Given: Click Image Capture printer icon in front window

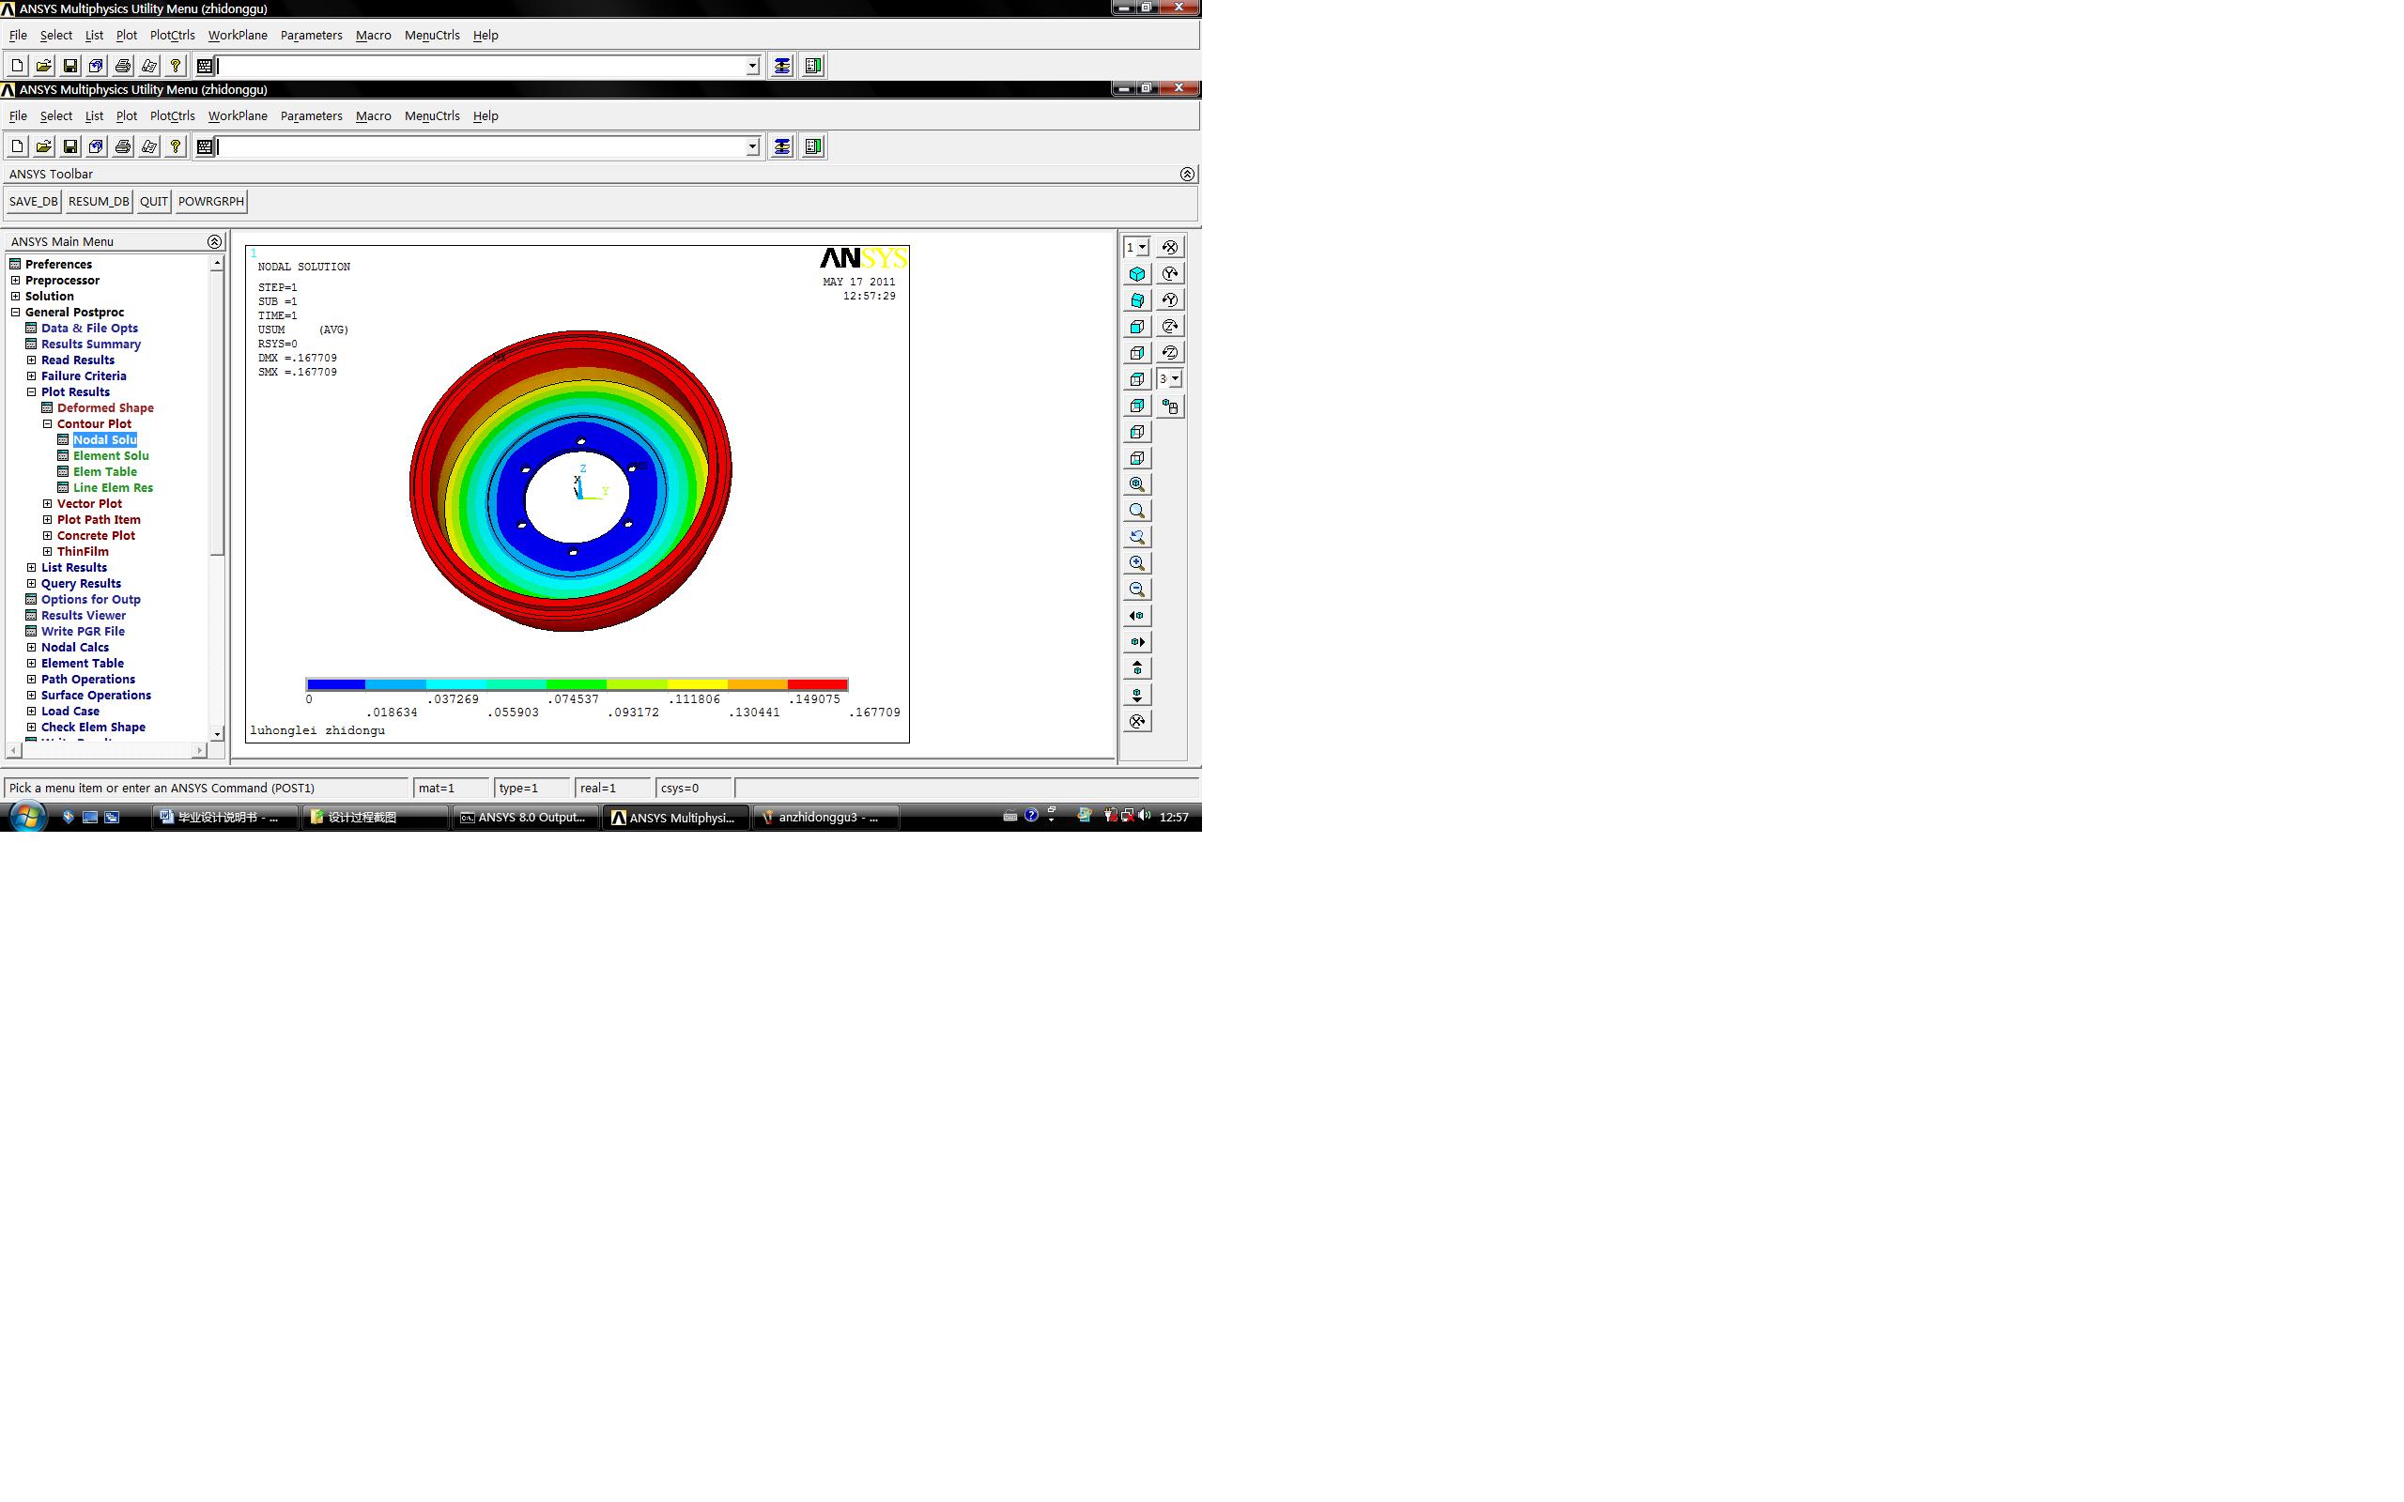Looking at the screenshot, I should [x=123, y=147].
